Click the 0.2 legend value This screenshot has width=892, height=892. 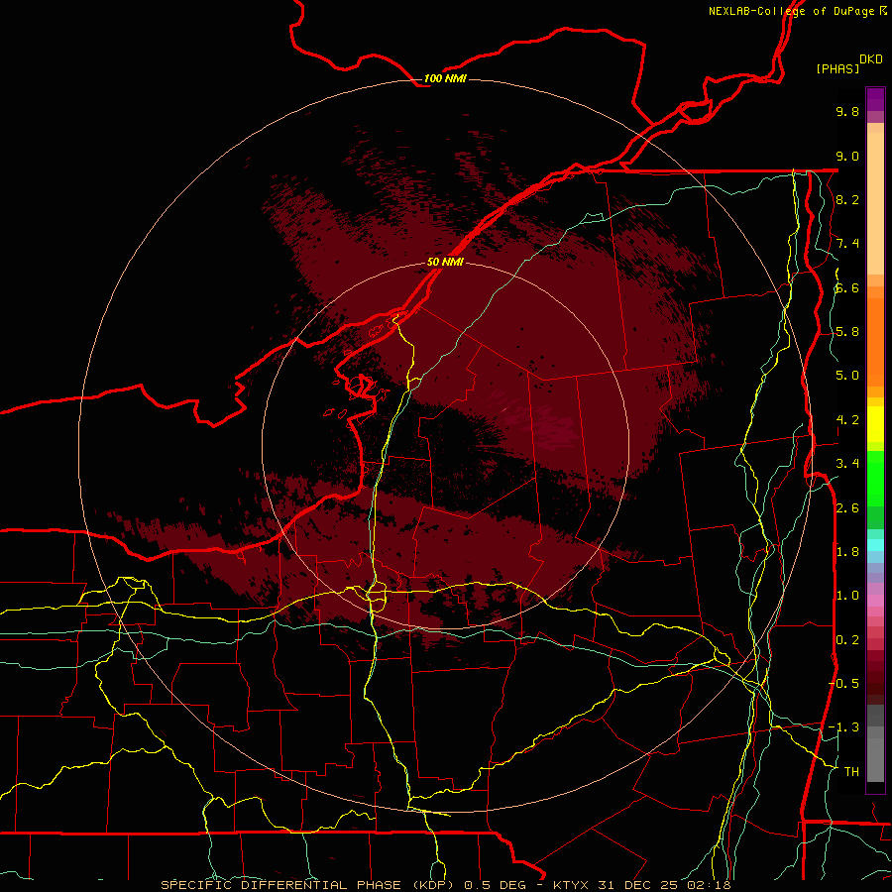tap(847, 640)
